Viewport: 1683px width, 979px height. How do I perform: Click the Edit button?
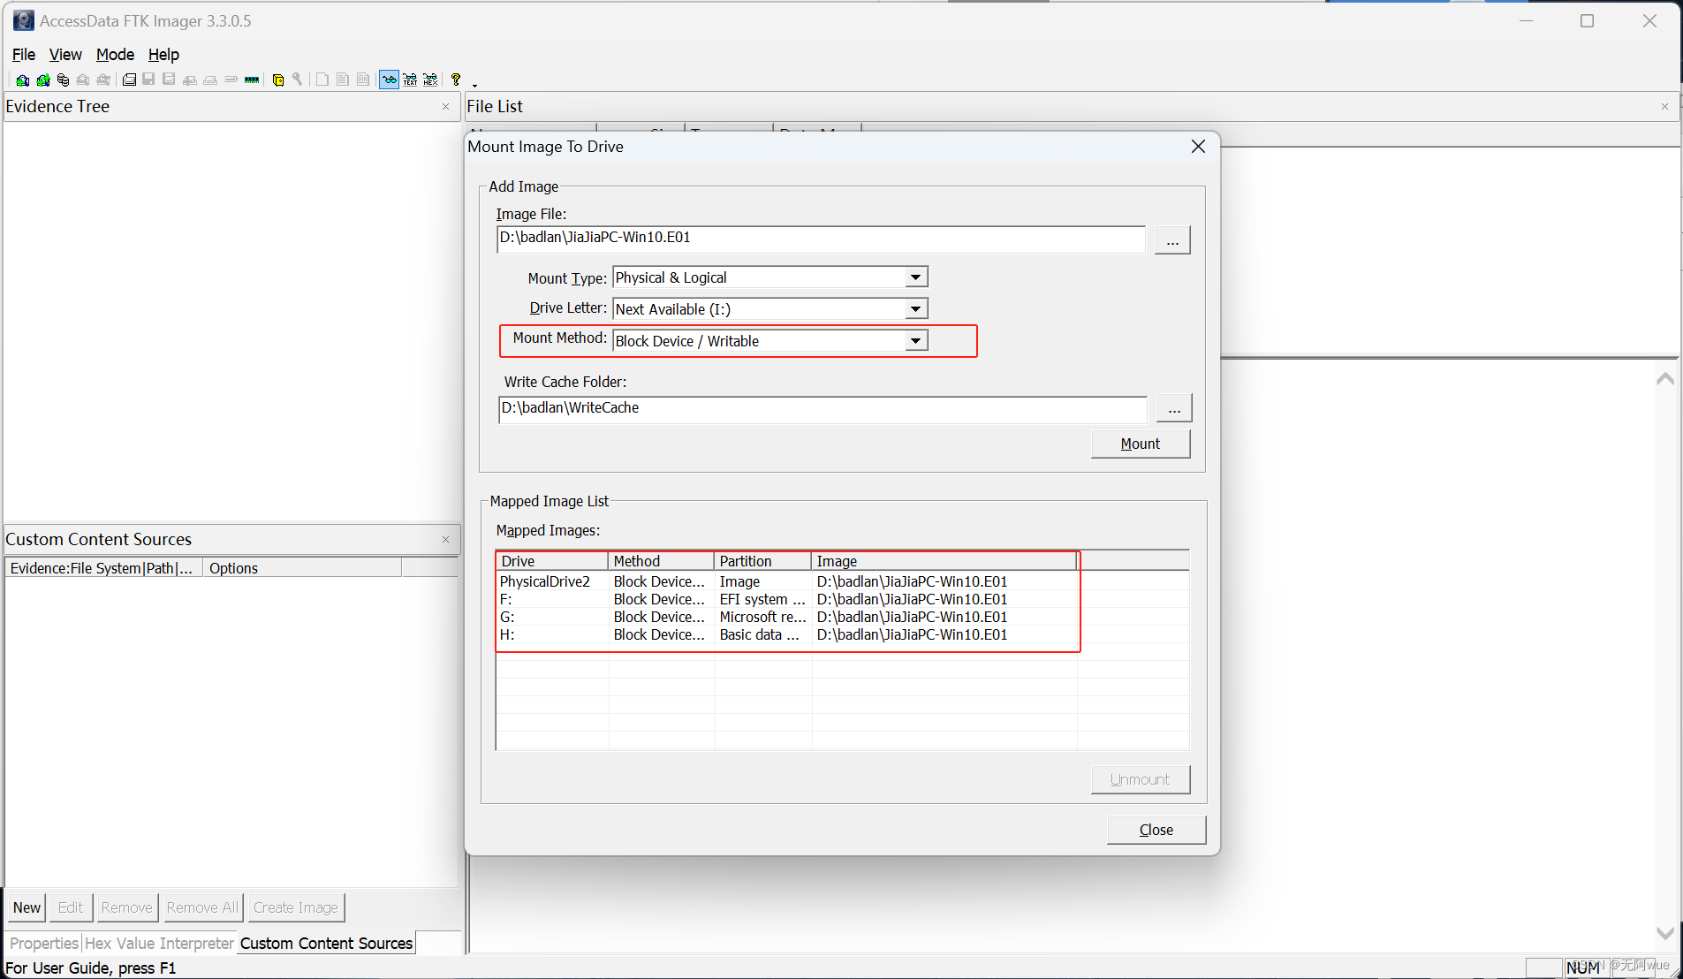[71, 908]
